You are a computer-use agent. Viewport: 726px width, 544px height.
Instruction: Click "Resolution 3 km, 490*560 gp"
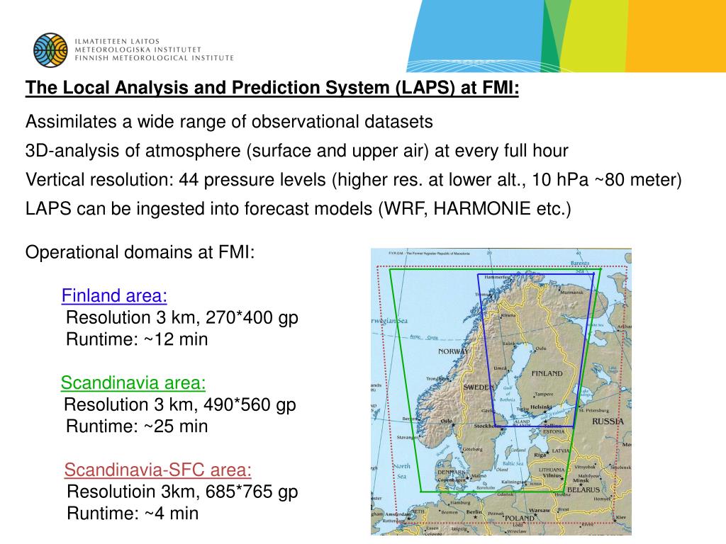[179, 404]
